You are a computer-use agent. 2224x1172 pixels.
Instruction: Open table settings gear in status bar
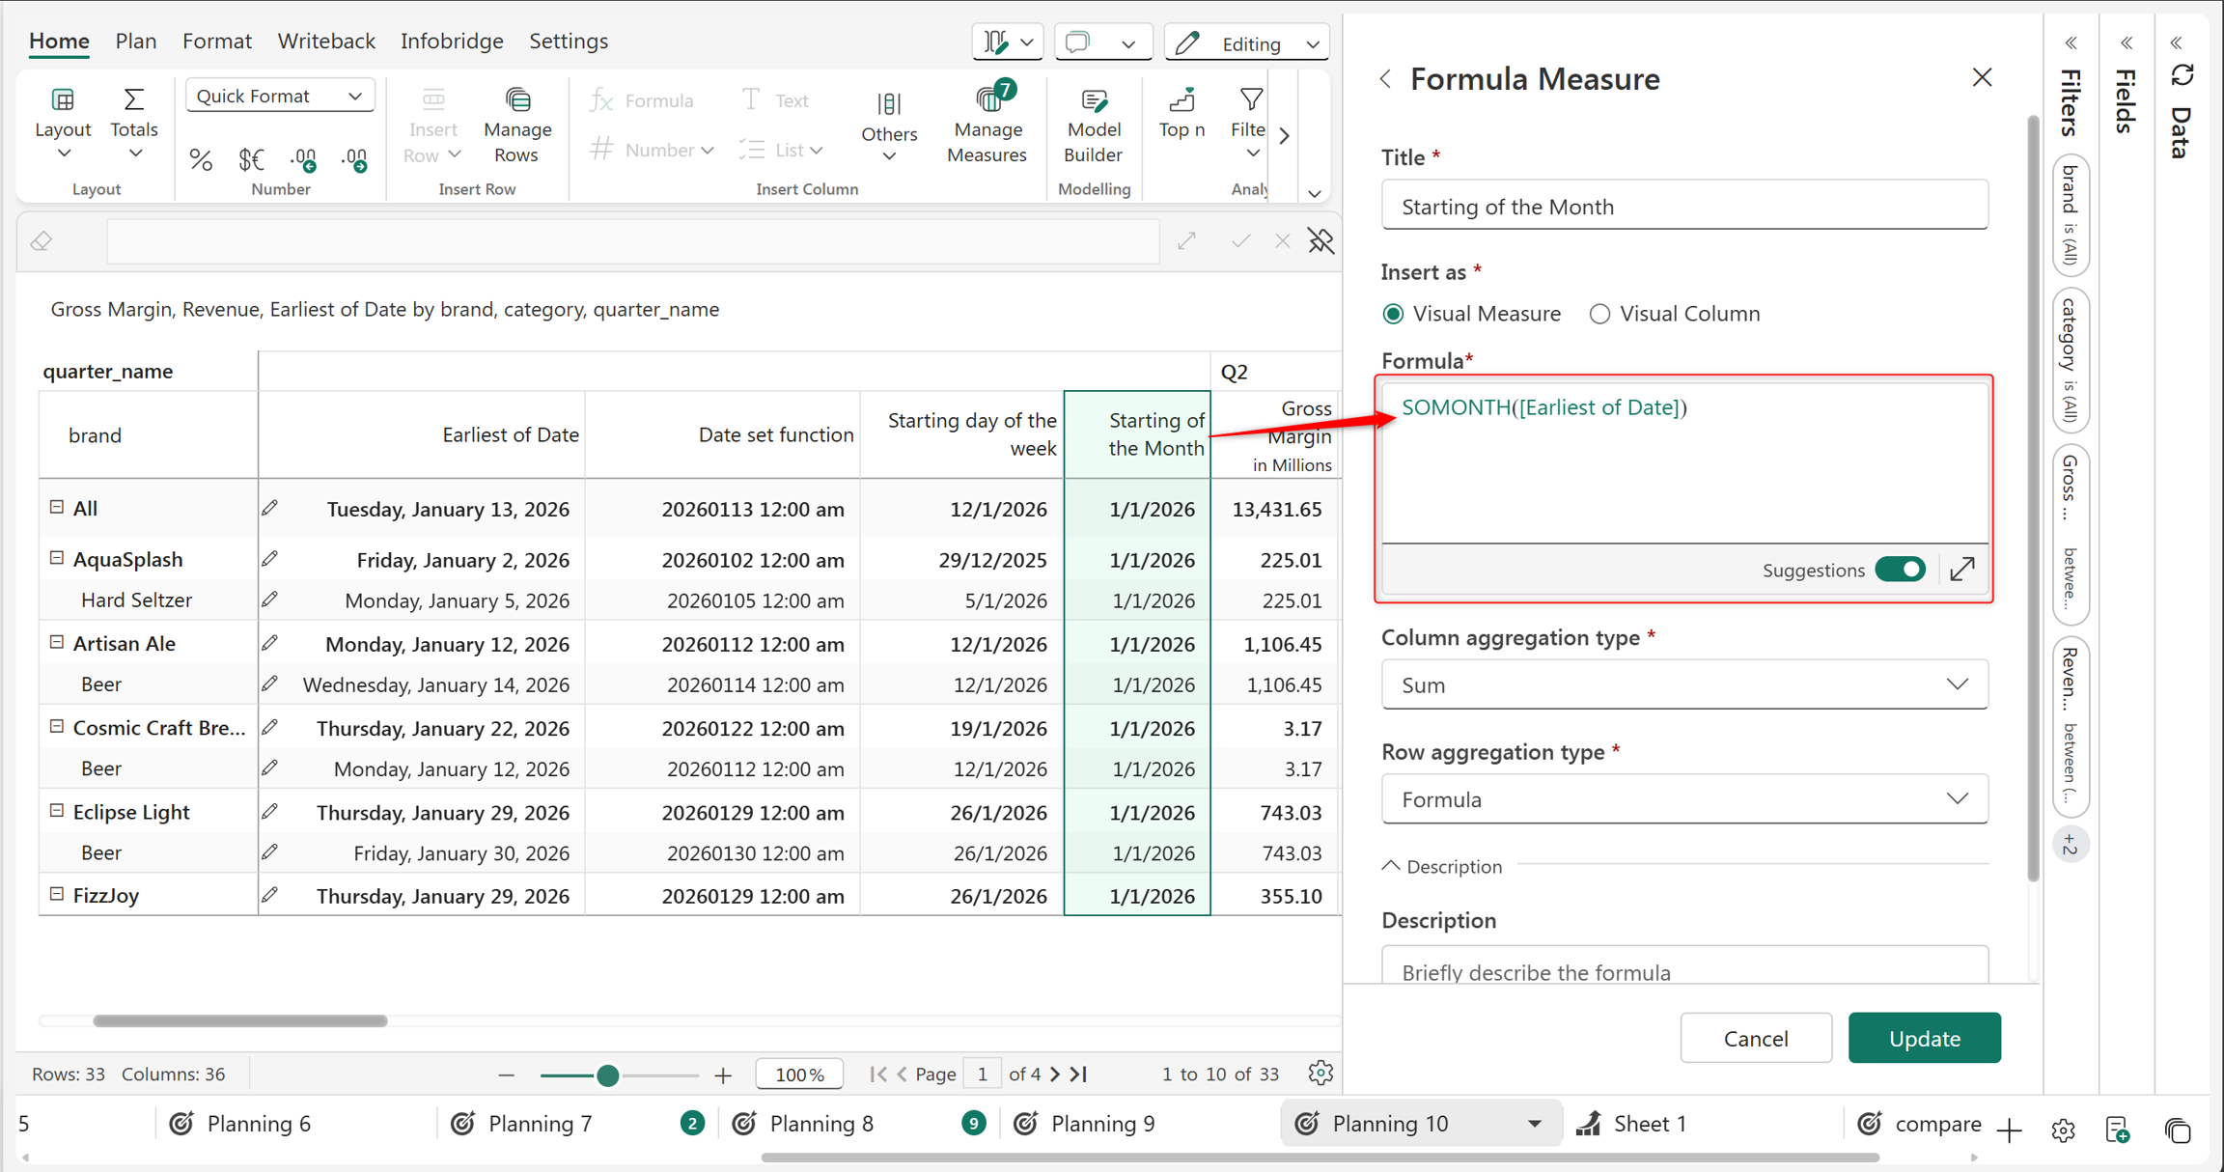(1320, 1073)
